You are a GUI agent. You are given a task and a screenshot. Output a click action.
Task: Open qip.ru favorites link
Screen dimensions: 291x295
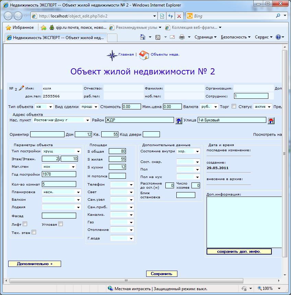coord(79,27)
